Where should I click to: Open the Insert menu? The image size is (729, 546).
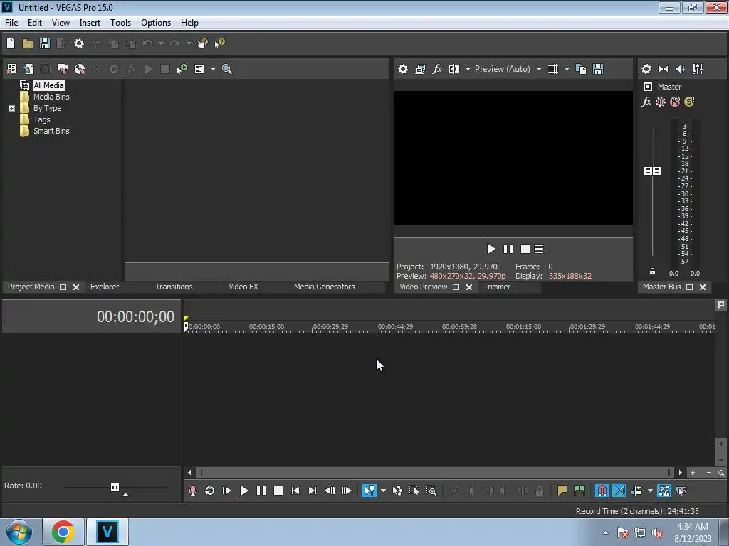(x=90, y=23)
